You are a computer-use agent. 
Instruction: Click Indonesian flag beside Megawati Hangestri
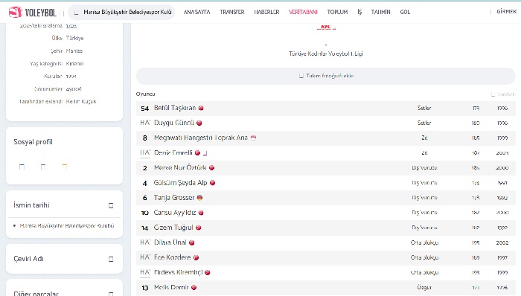click(x=253, y=138)
